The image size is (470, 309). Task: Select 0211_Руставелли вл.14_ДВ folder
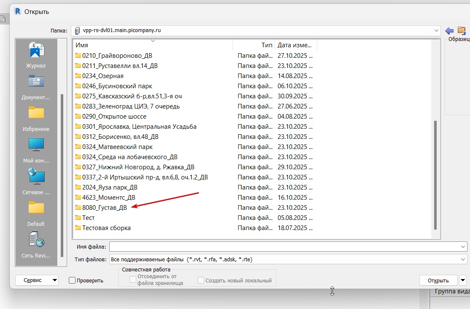pos(120,66)
